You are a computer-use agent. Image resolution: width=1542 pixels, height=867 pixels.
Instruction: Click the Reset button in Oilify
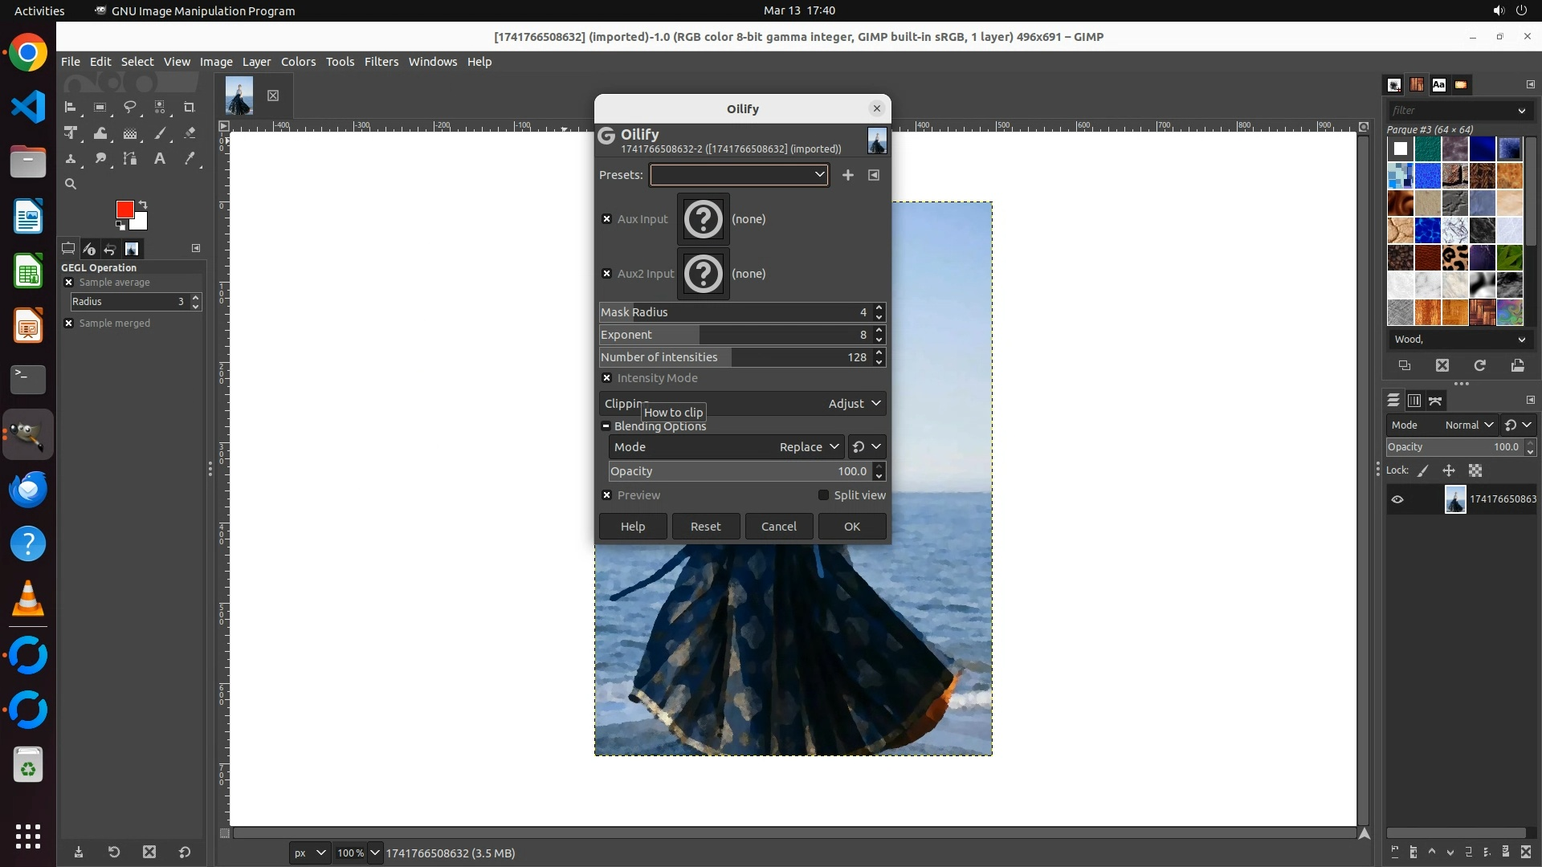coord(705,527)
